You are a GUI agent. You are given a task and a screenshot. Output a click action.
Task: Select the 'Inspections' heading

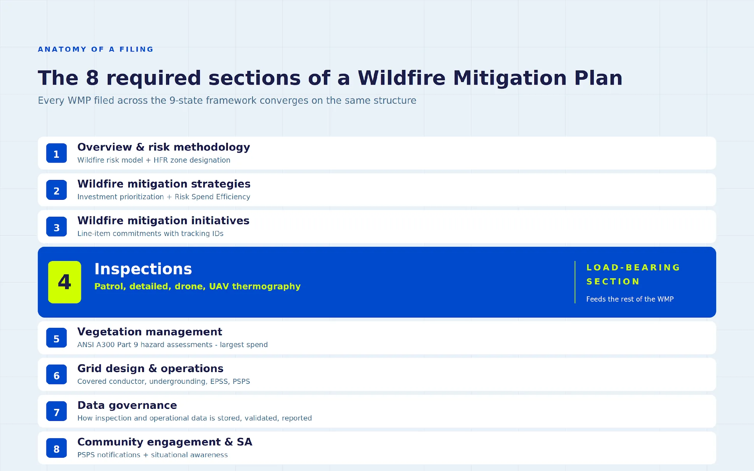point(143,269)
